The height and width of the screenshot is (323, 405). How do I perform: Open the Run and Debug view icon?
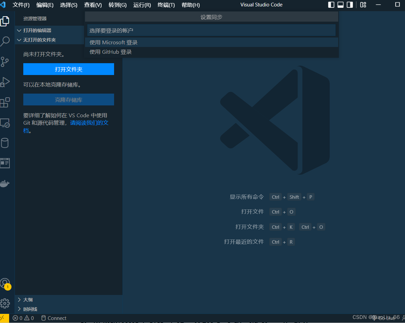(x=5, y=82)
